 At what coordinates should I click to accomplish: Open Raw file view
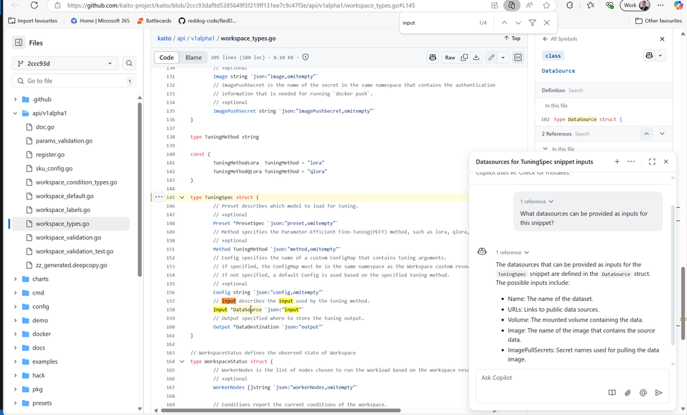click(450, 57)
